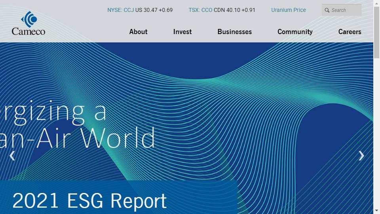Open the 2021 ESG Report banner
The image size is (380, 214).
point(119,197)
